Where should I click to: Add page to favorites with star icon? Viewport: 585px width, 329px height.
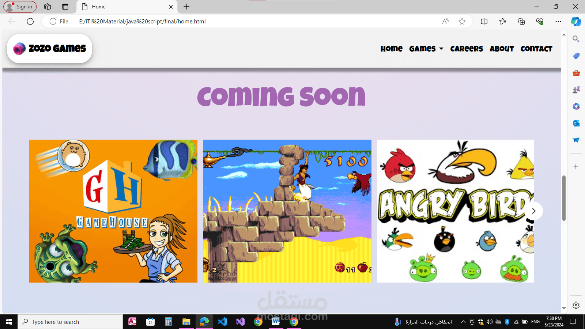[462, 21]
